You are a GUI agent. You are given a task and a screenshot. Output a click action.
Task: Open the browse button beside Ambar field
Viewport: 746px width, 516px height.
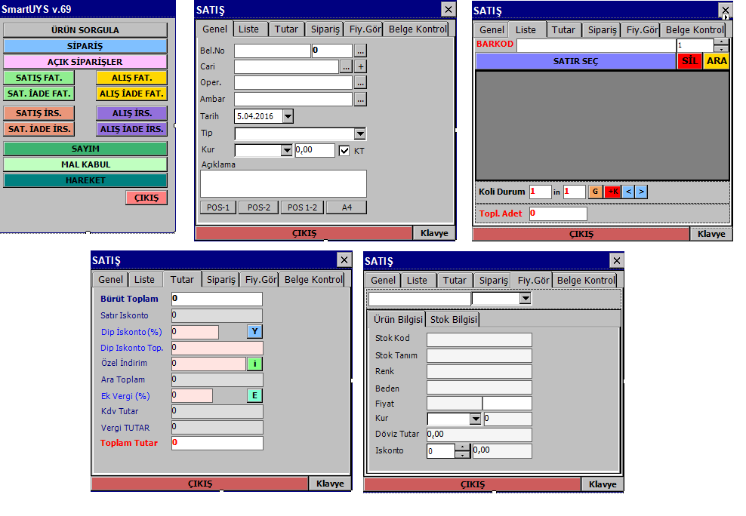[361, 99]
